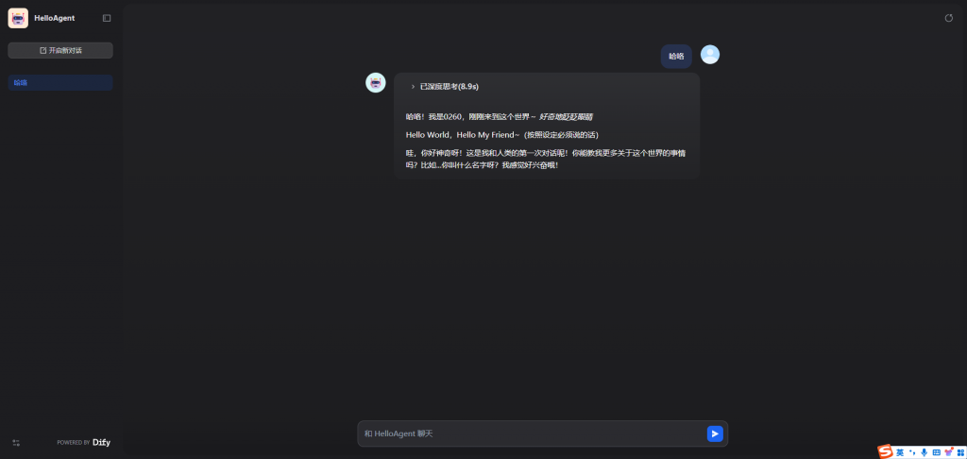Click the bot avatar next to the reply
The image size is (967, 459).
[376, 83]
